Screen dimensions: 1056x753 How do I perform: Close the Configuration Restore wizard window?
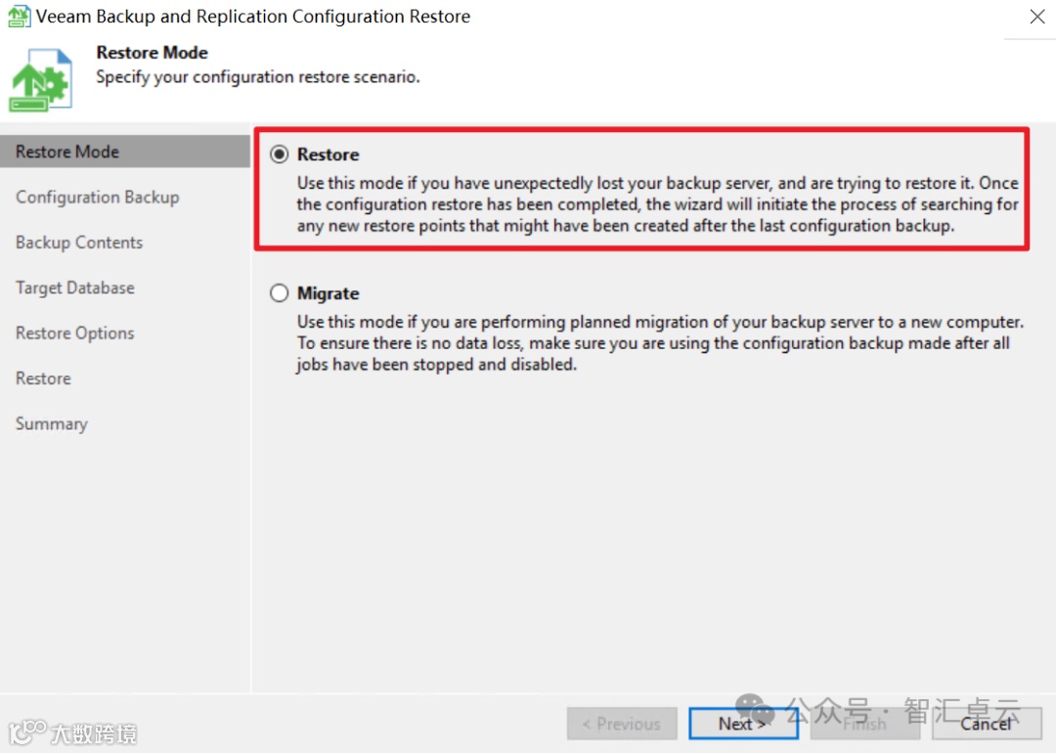point(1037,17)
